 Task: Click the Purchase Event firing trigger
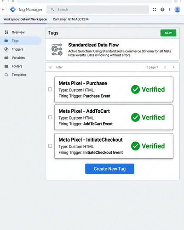(x=97, y=96)
